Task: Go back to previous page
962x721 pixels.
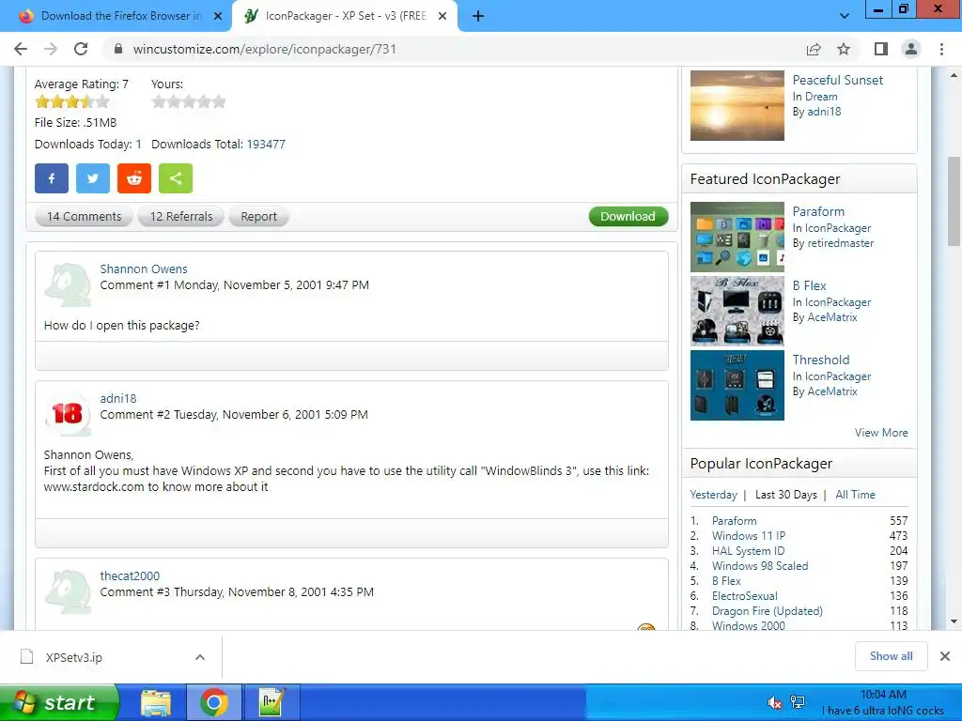Action: (x=21, y=49)
